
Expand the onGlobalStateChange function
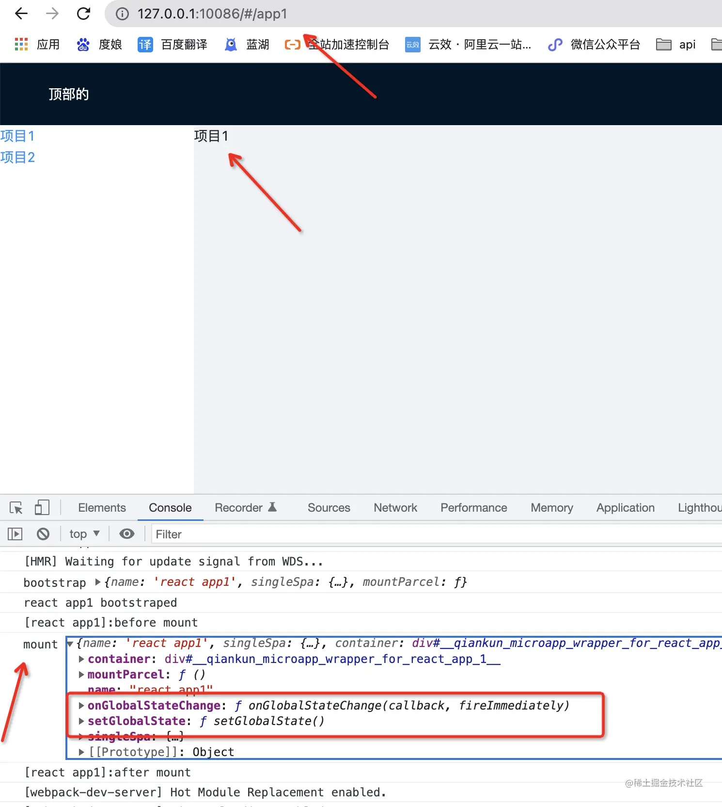tap(81, 706)
